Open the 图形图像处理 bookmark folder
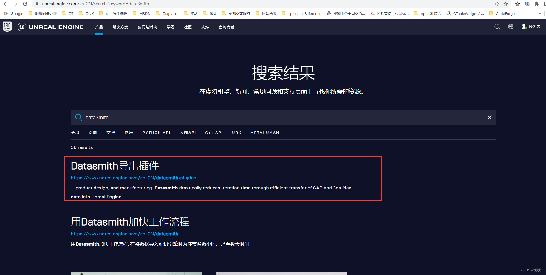This screenshot has height=275, width=546. point(43,13)
